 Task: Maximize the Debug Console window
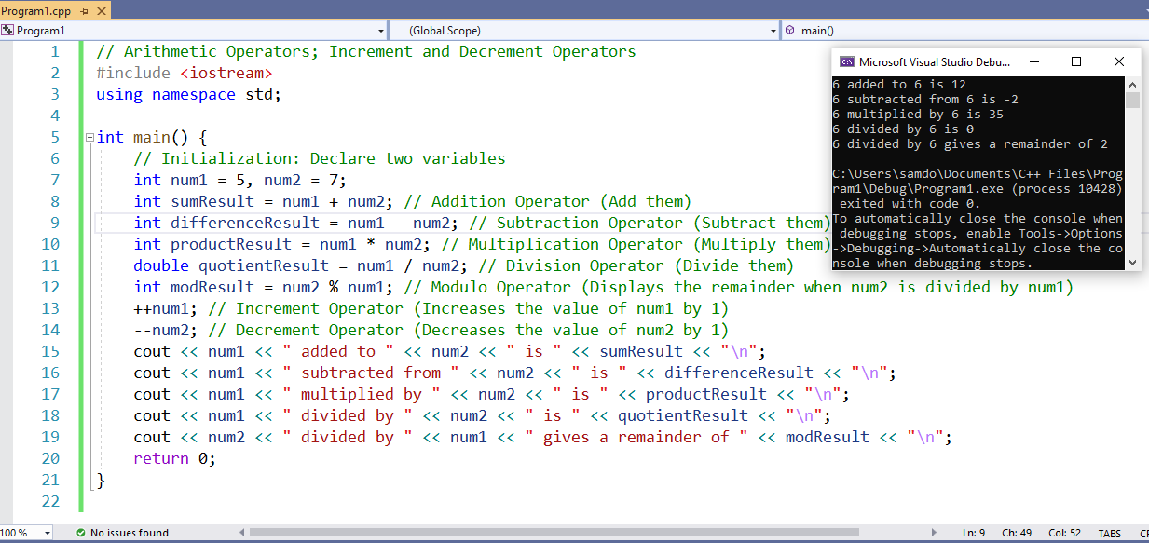pos(1076,62)
